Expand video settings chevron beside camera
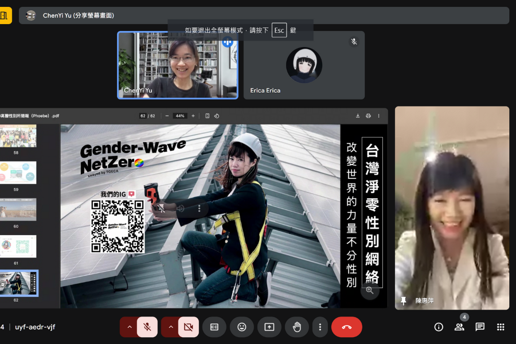The width and height of the screenshot is (516, 344). 171,327
